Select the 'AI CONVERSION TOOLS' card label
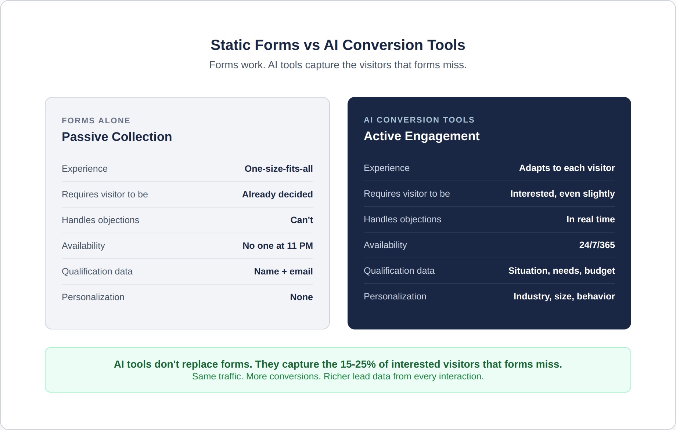This screenshot has width=676, height=430. [419, 120]
